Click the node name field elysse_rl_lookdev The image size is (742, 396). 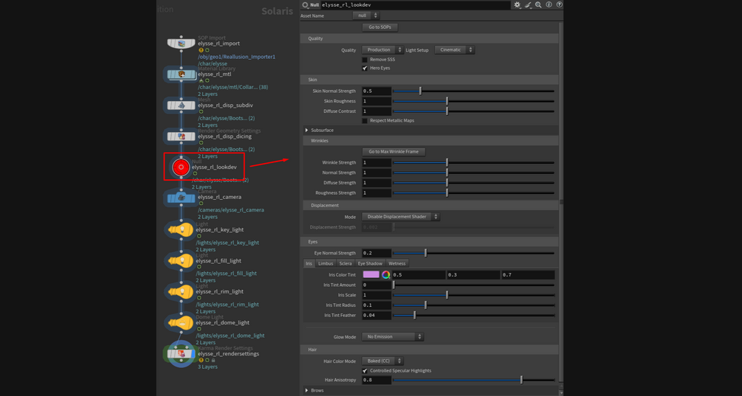click(x=416, y=4)
